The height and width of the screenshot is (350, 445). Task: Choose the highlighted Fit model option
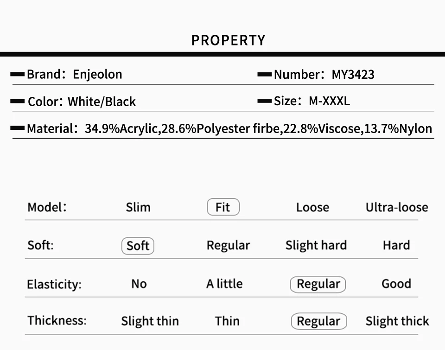coord(223,207)
